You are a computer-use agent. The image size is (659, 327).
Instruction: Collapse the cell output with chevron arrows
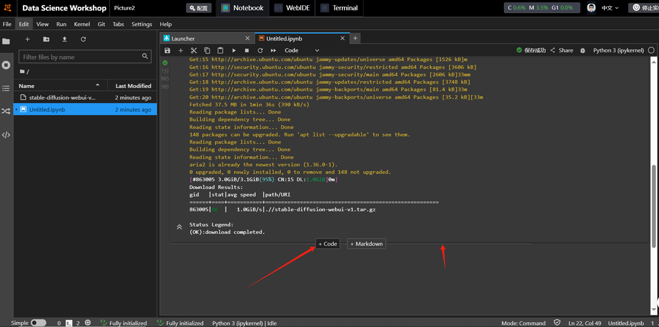pos(179,227)
